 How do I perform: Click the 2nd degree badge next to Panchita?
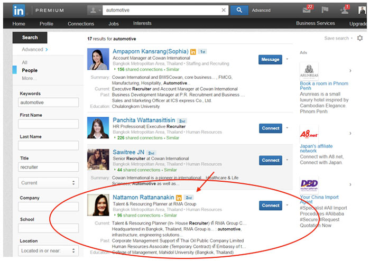pos(182,121)
